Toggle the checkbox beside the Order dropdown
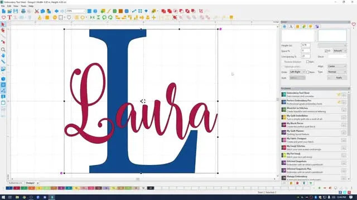The width and height of the screenshot is (357, 200). coord(307,72)
